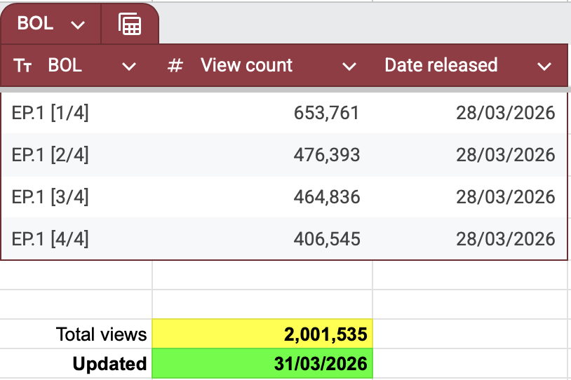
Task: Click the # number type icon
Action: click(x=175, y=66)
